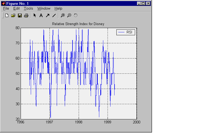
Task: Select the Add Arrow tool
Action: (48, 15)
